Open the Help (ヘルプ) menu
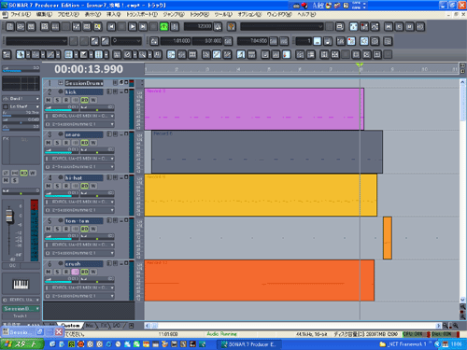This screenshot has width=467, height=350. pyautogui.click(x=306, y=14)
